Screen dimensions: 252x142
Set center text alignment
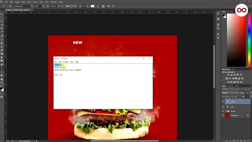84,6
